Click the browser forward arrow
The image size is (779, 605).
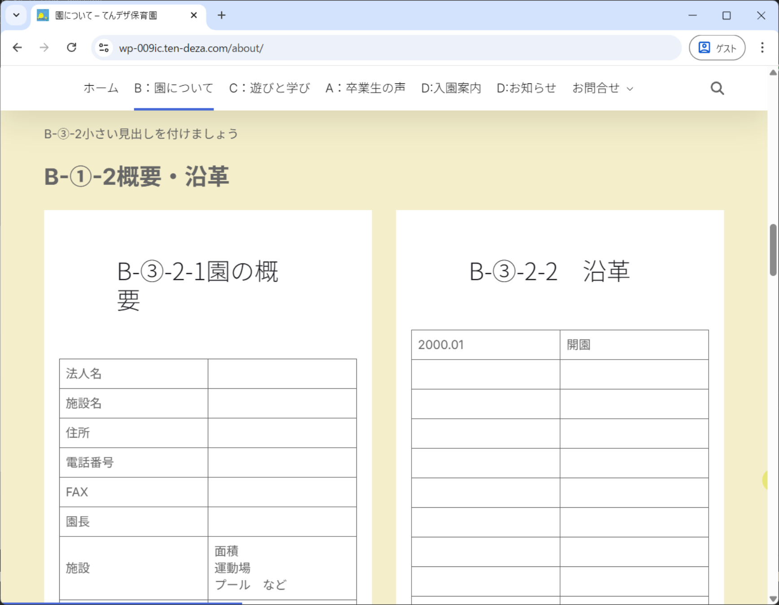pos(44,48)
